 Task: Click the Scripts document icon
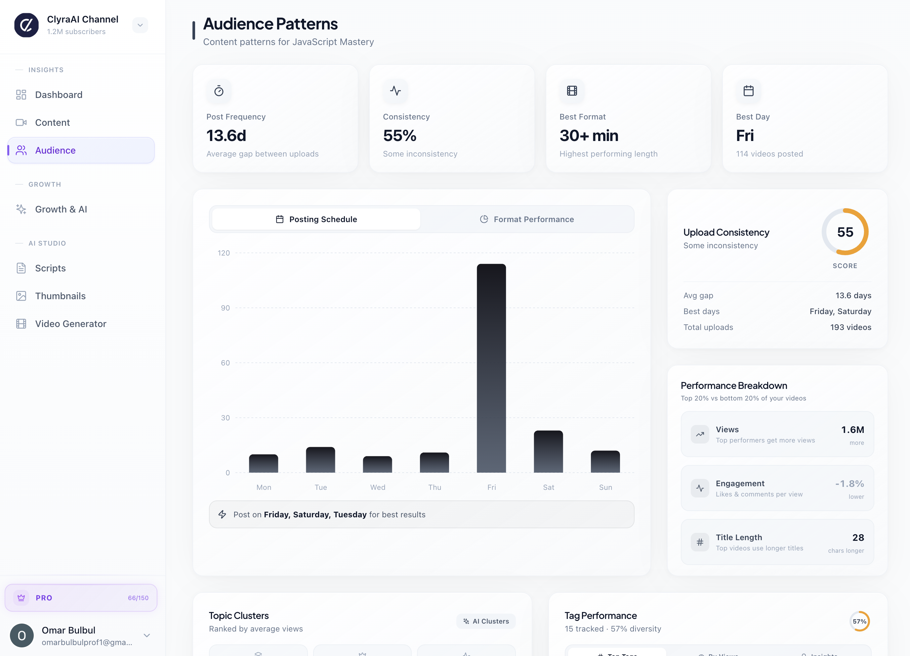[21, 268]
